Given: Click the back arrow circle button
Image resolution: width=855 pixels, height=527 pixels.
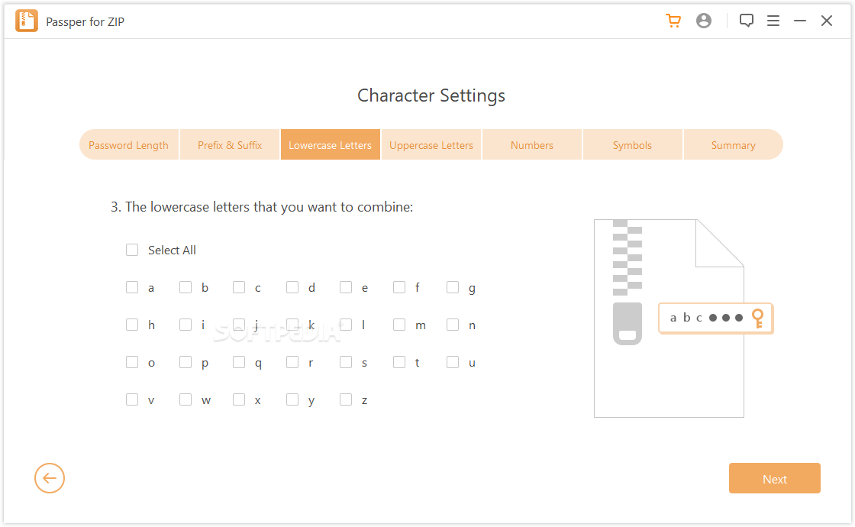Looking at the screenshot, I should (x=50, y=479).
